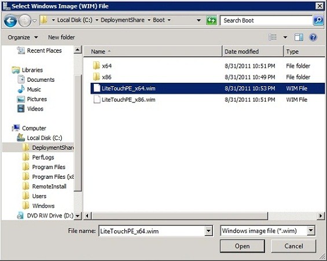Image resolution: width=327 pixels, height=261 pixels.
Task: Click the Cancel button
Action: (293, 246)
